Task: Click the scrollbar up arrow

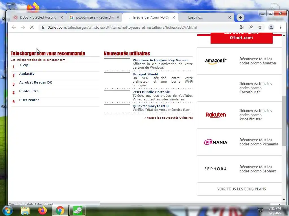Action: [284, 35]
